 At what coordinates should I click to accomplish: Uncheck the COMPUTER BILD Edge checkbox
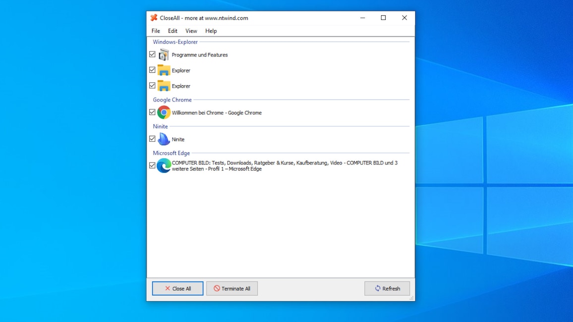tap(152, 165)
